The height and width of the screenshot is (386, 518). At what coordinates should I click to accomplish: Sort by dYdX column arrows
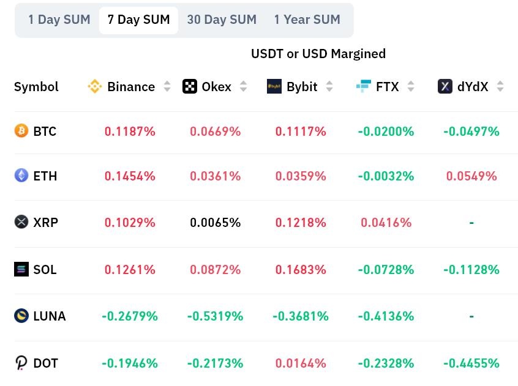[x=500, y=87]
